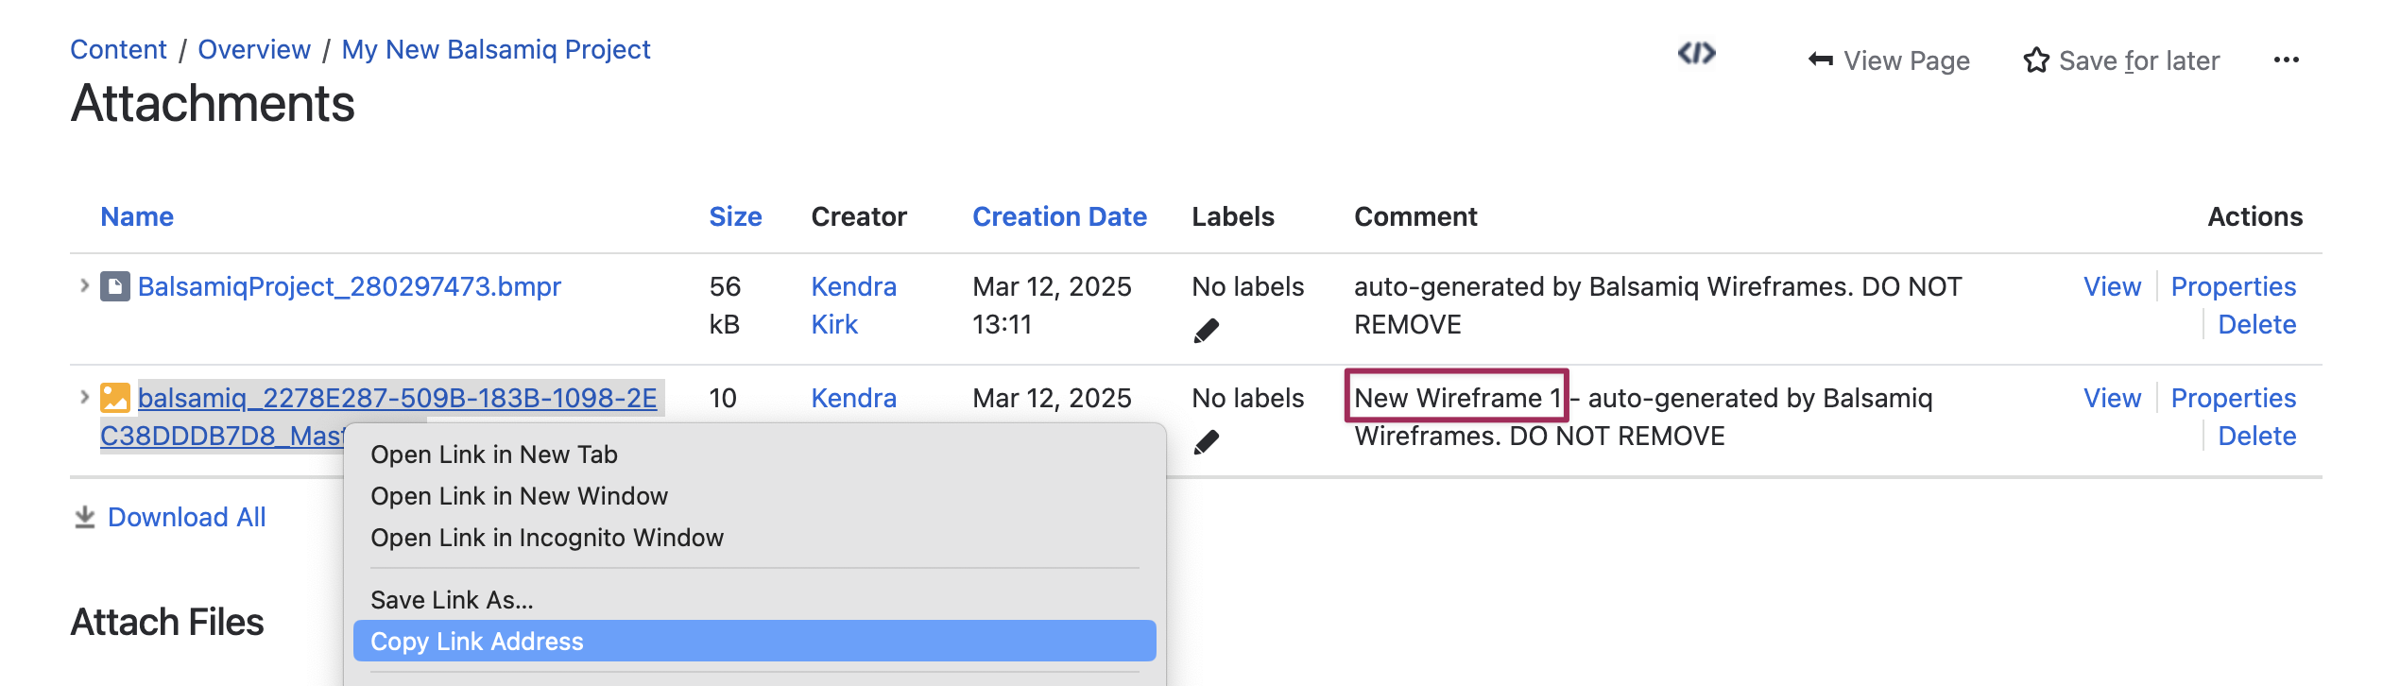Click the code embed icon in header
Image resolution: width=2383 pixels, height=686 pixels.
point(1696,53)
